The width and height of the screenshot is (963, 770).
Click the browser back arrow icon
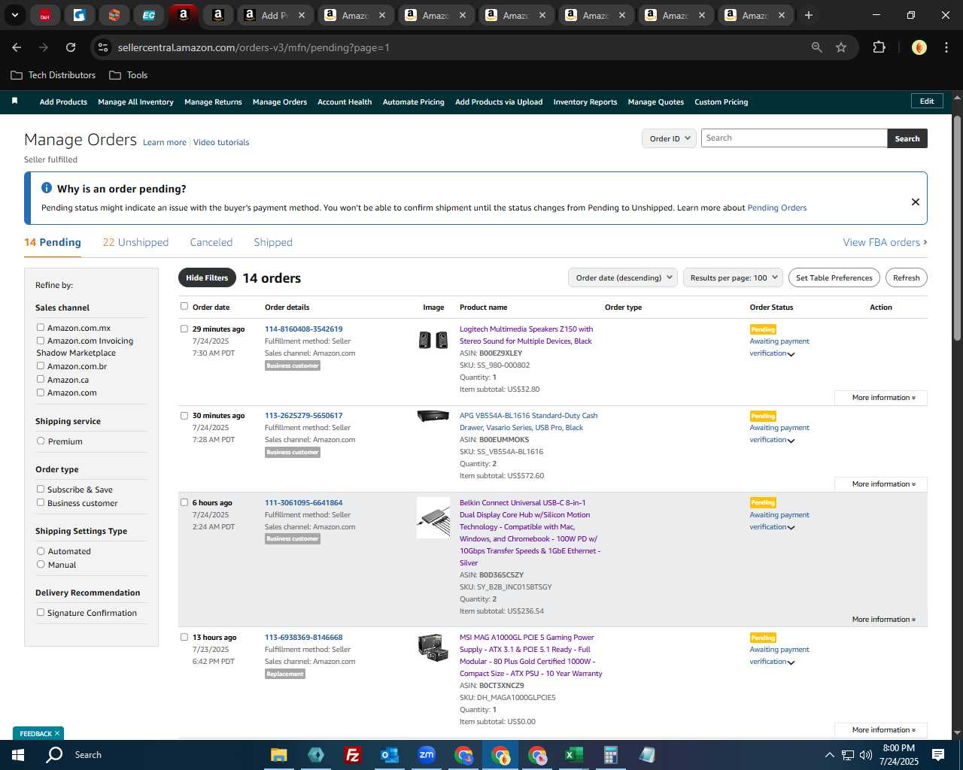[17, 47]
